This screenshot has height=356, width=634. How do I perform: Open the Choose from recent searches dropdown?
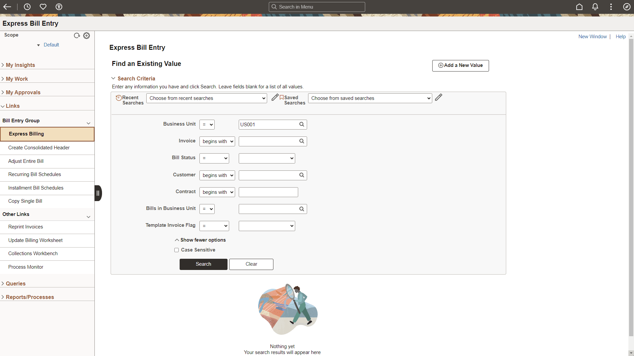tap(206, 98)
